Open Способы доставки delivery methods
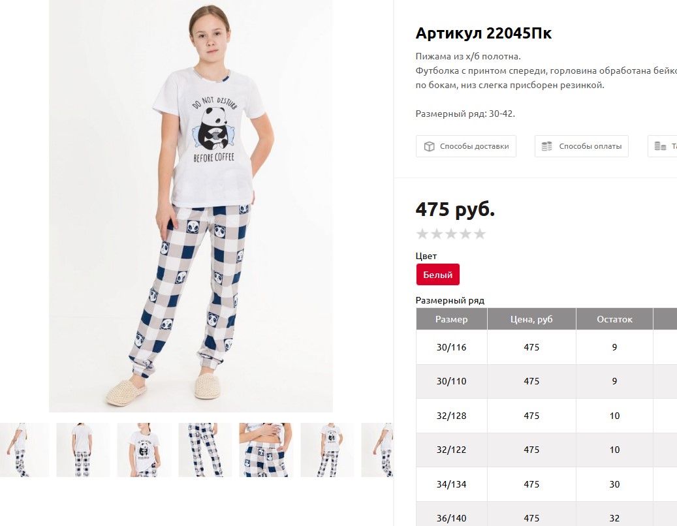Viewport: 677px width, 526px height. [466, 146]
